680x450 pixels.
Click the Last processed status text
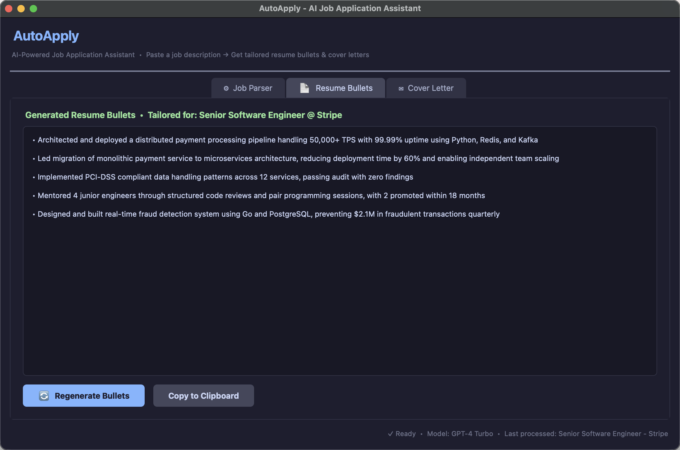[586, 433]
